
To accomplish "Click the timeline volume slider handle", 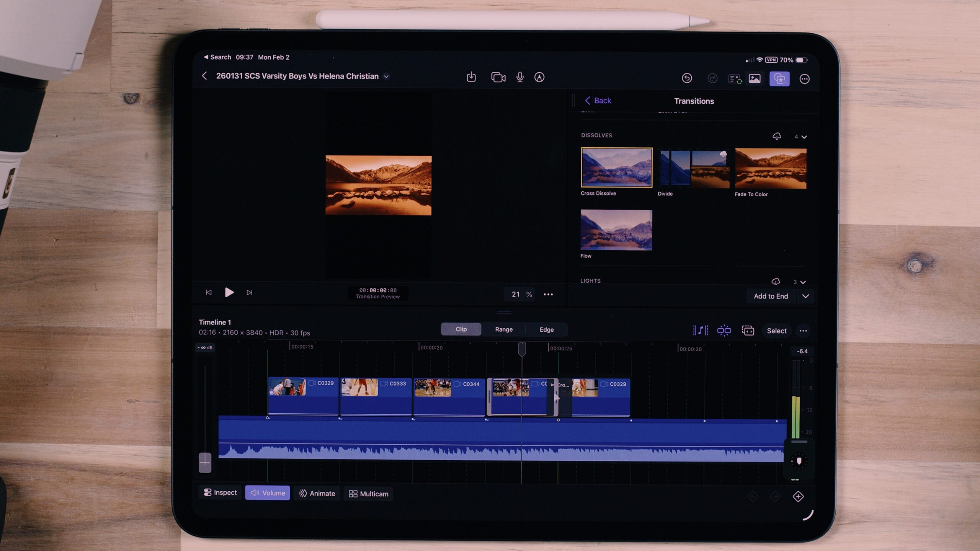I will tap(205, 462).
